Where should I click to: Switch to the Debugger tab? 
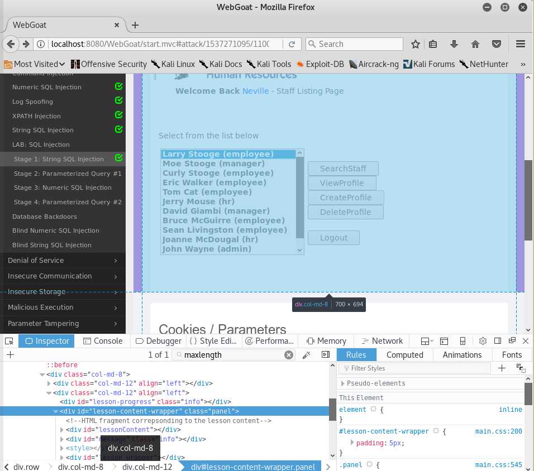[x=159, y=341]
